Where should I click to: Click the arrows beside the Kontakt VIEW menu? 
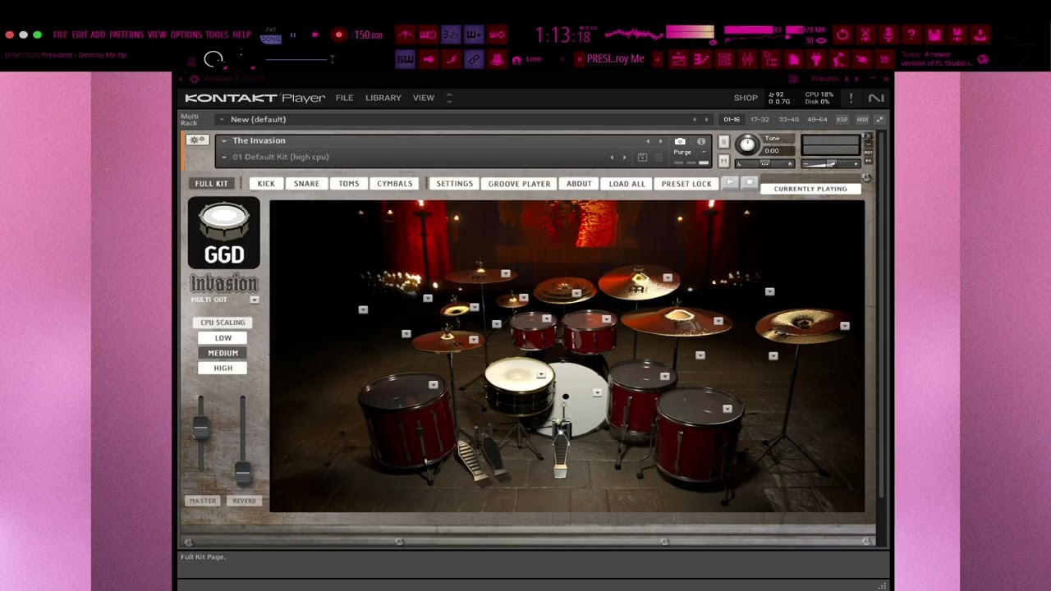pyautogui.click(x=449, y=98)
